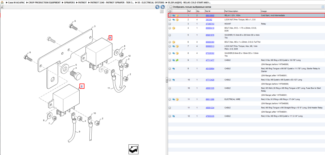Go to the catalog home icon
Viewport: 325px width, 155px height.
pyautogui.click(x=2, y=3)
